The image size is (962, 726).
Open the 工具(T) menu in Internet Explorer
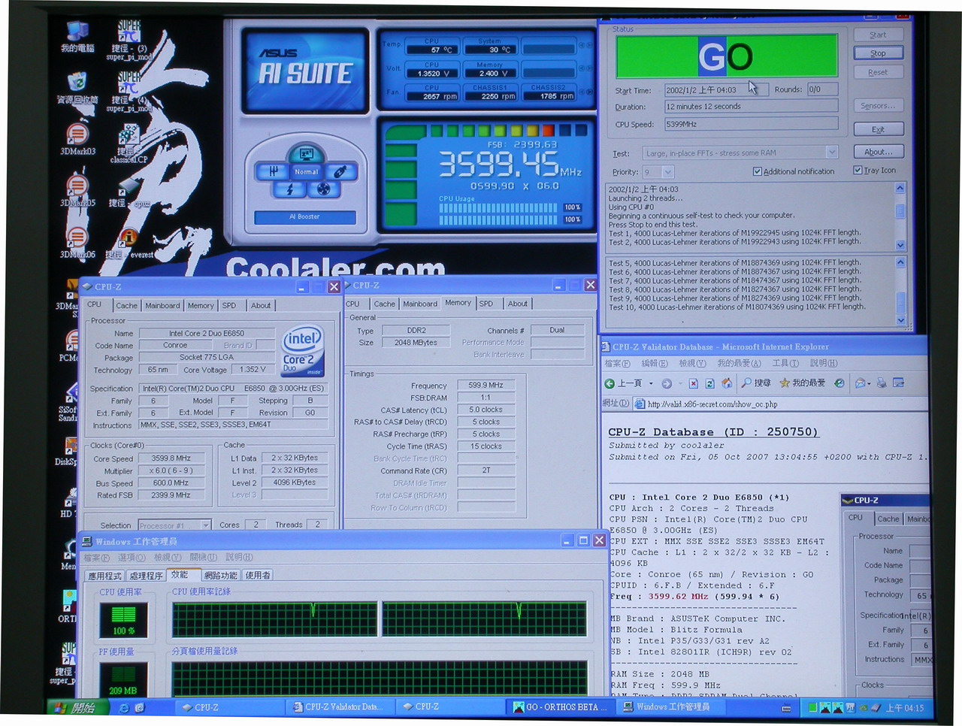(x=785, y=364)
